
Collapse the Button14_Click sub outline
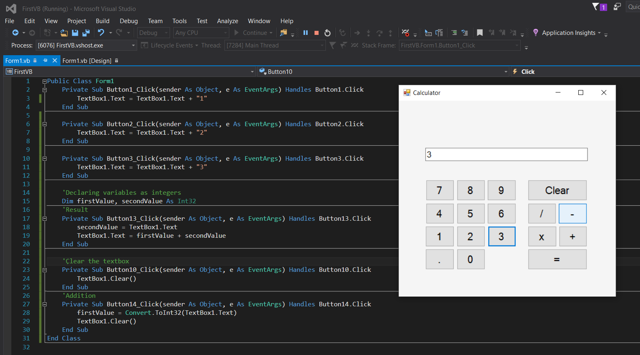click(45, 304)
